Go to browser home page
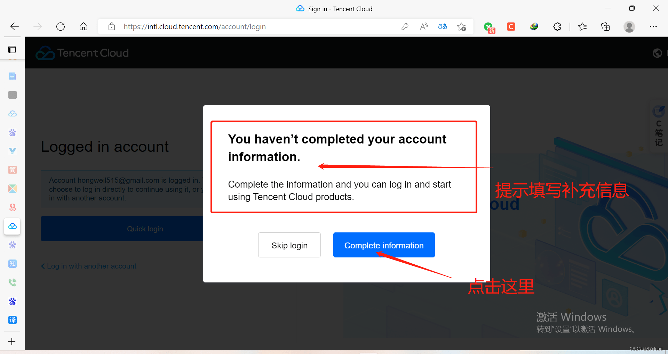This screenshot has height=354, width=668. point(83,26)
